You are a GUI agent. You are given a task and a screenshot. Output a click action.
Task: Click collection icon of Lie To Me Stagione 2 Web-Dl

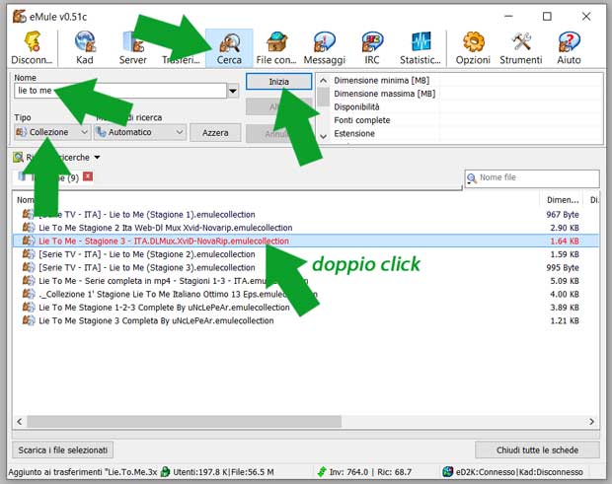point(28,227)
